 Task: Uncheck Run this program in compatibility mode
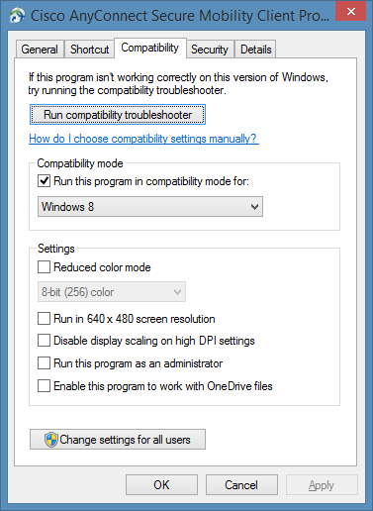point(44,181)
